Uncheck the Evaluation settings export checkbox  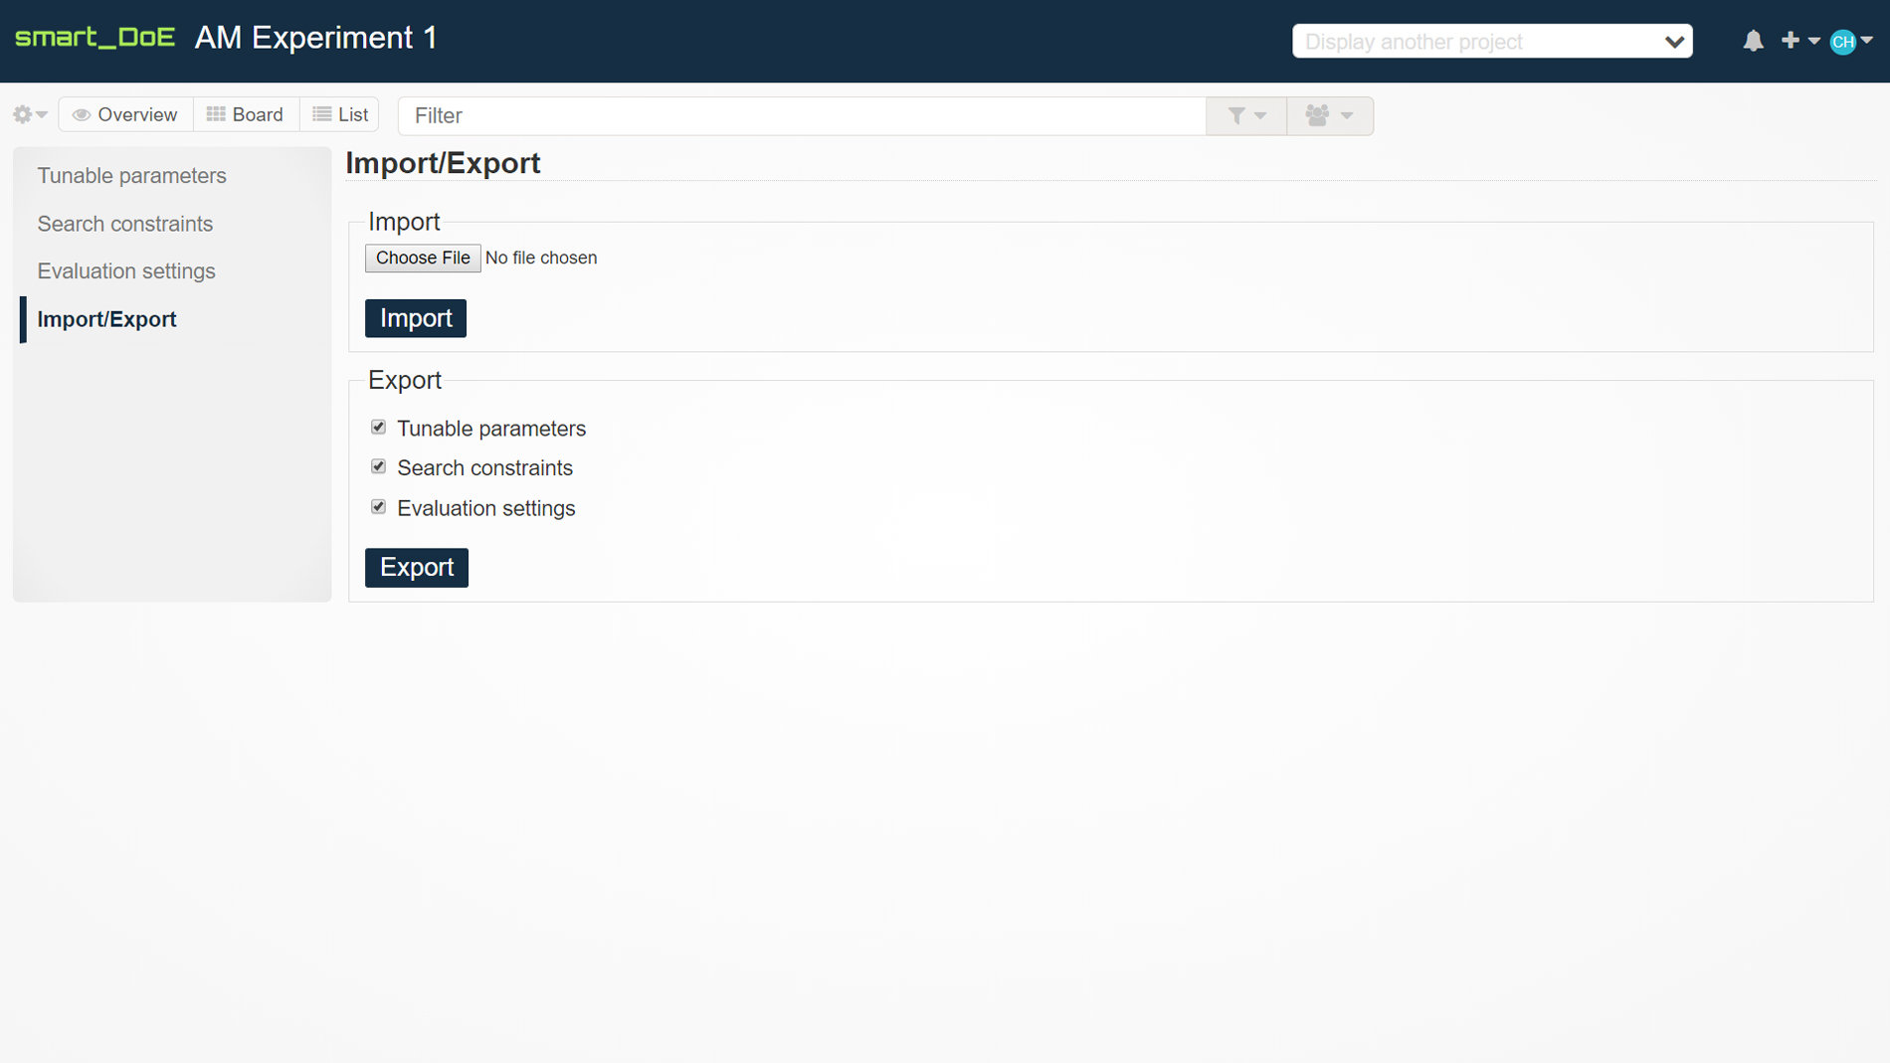[x=378, y=507]
